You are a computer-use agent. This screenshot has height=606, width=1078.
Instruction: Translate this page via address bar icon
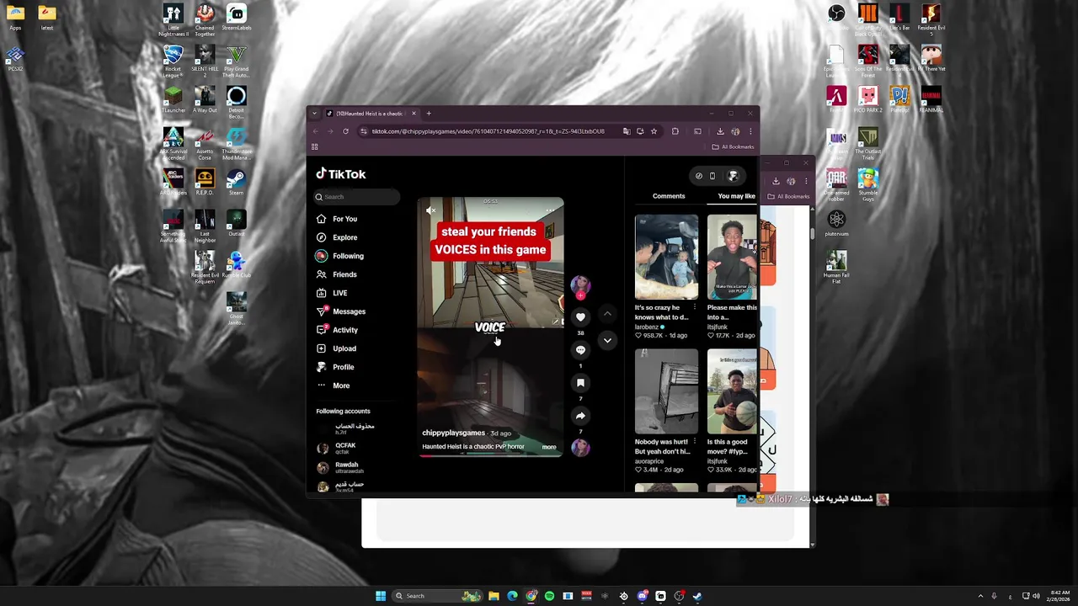click(626, 131)
